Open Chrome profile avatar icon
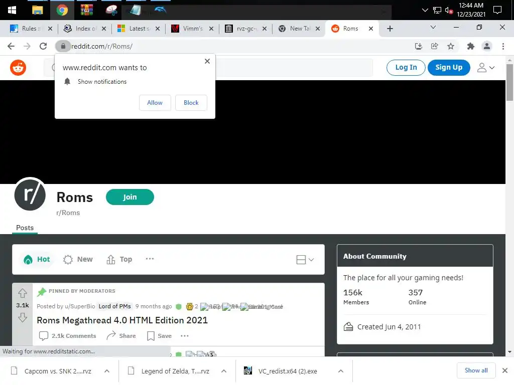The image size is (514, 385). coord(487,46)
